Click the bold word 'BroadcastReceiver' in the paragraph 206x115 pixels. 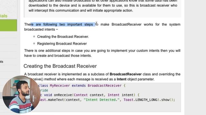click(126, 74)
